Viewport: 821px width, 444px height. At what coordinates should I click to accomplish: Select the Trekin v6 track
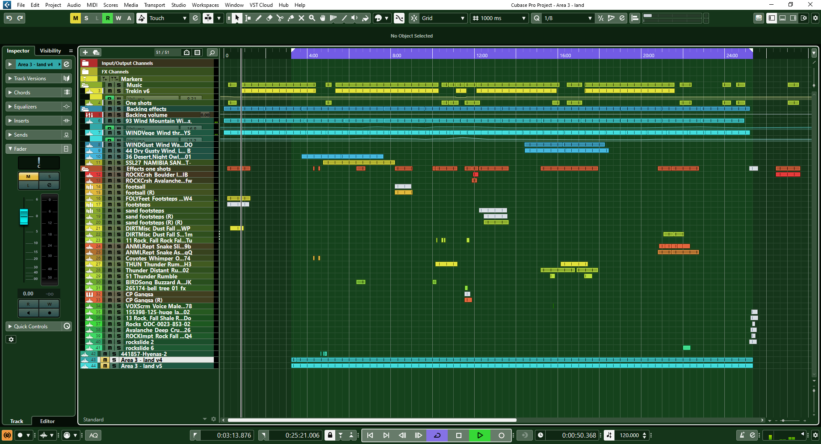[137, 91]
